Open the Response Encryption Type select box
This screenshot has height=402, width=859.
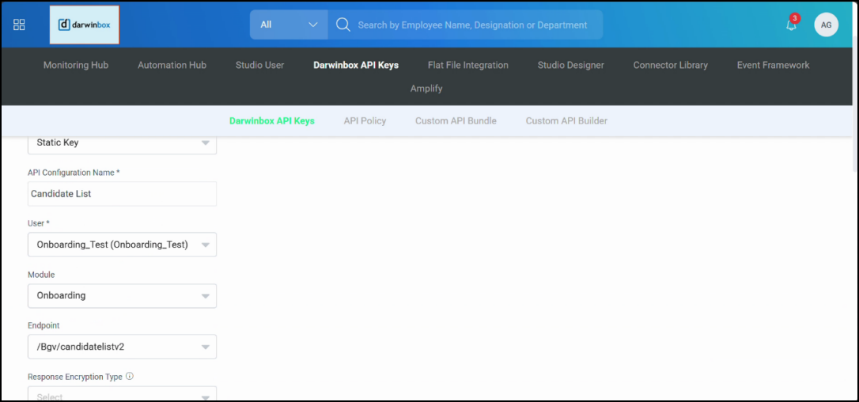122,395
